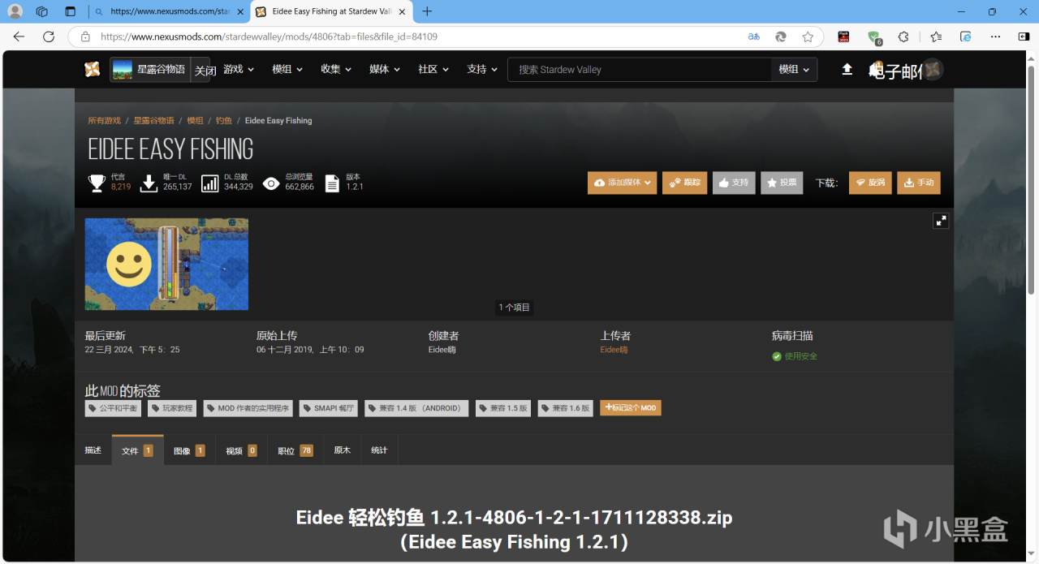Image resolution: width=1039 pixels, height=564 pixels.
Task: Reload the page with refresh icon
Action: click(49, 37)
